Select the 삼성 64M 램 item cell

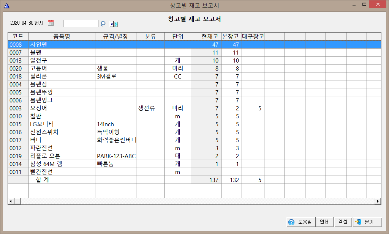coord(62,164)
